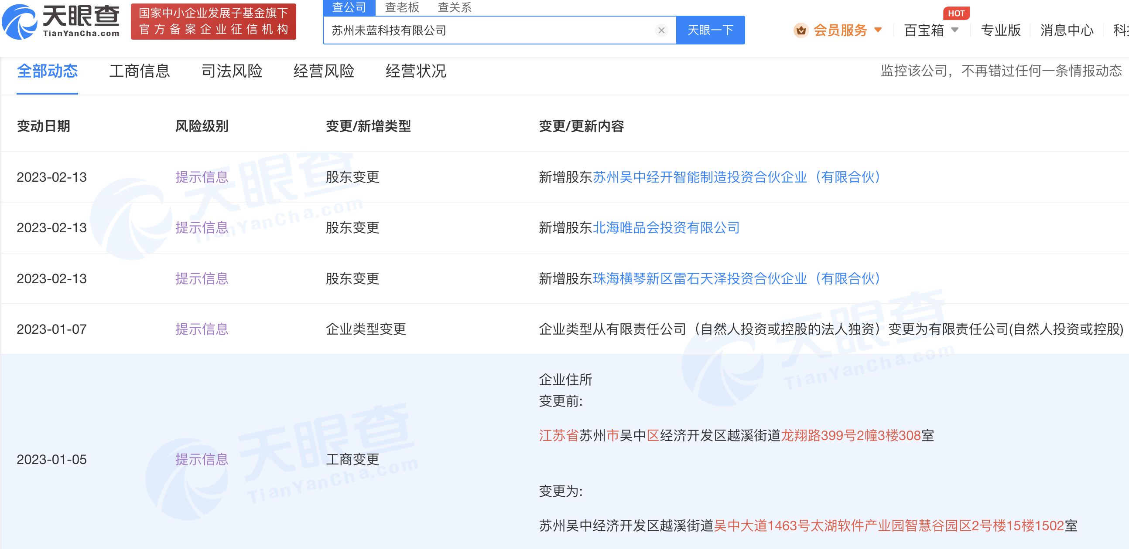Click 提示信息 in the 苏州吴中经开 row
Viewport: 1129px width, 549px height.
[202, 177]
